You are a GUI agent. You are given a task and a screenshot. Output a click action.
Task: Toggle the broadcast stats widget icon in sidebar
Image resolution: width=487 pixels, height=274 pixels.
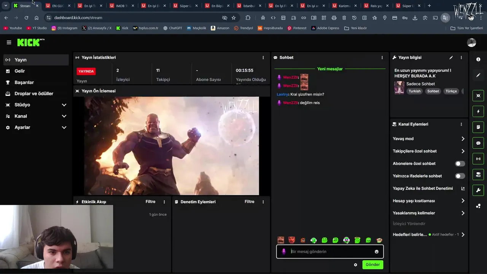[478, 159]
